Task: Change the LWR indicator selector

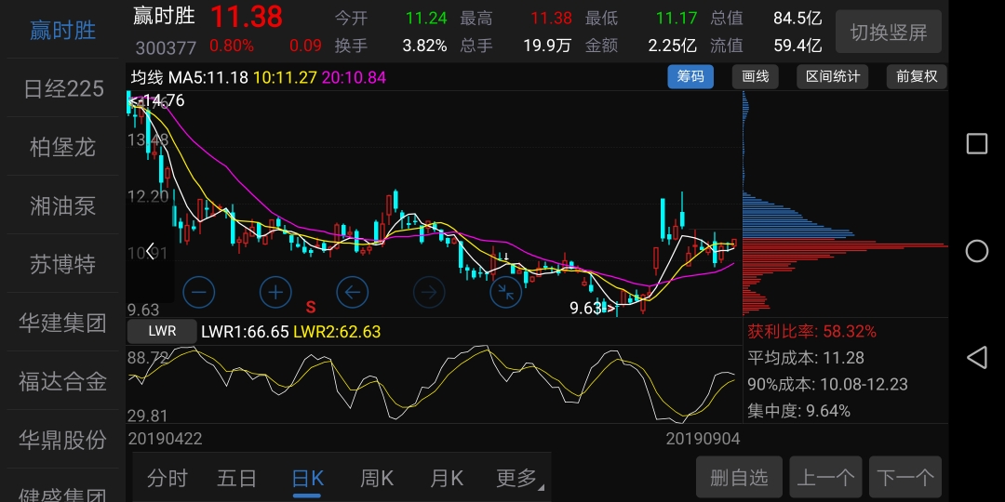Action: [162, 332]
